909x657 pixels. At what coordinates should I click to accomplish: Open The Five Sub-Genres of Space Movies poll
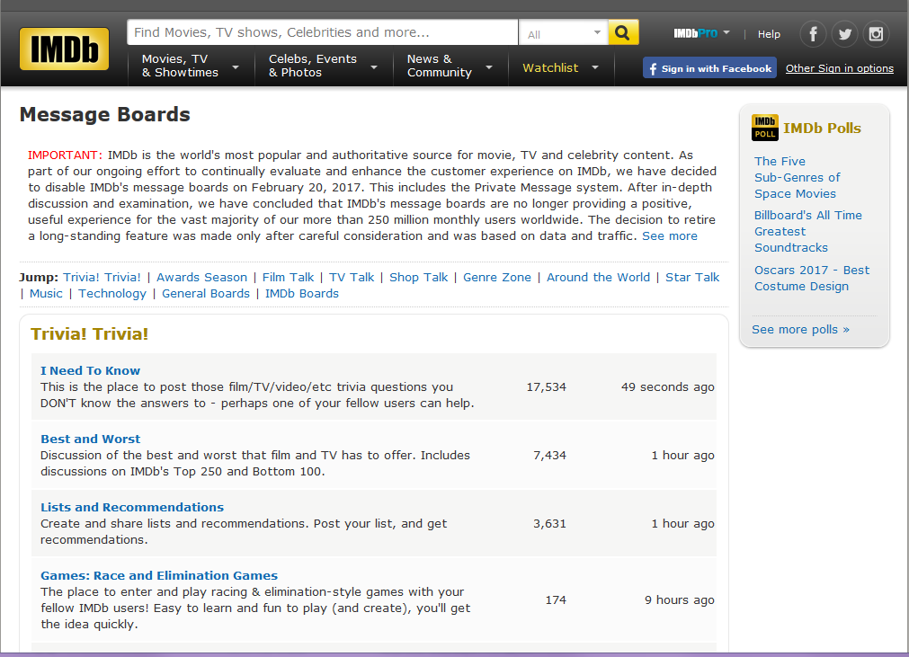click(x=798, y=177)
